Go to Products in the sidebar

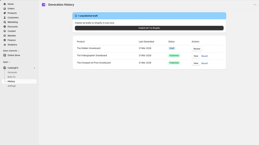point(12,13)
